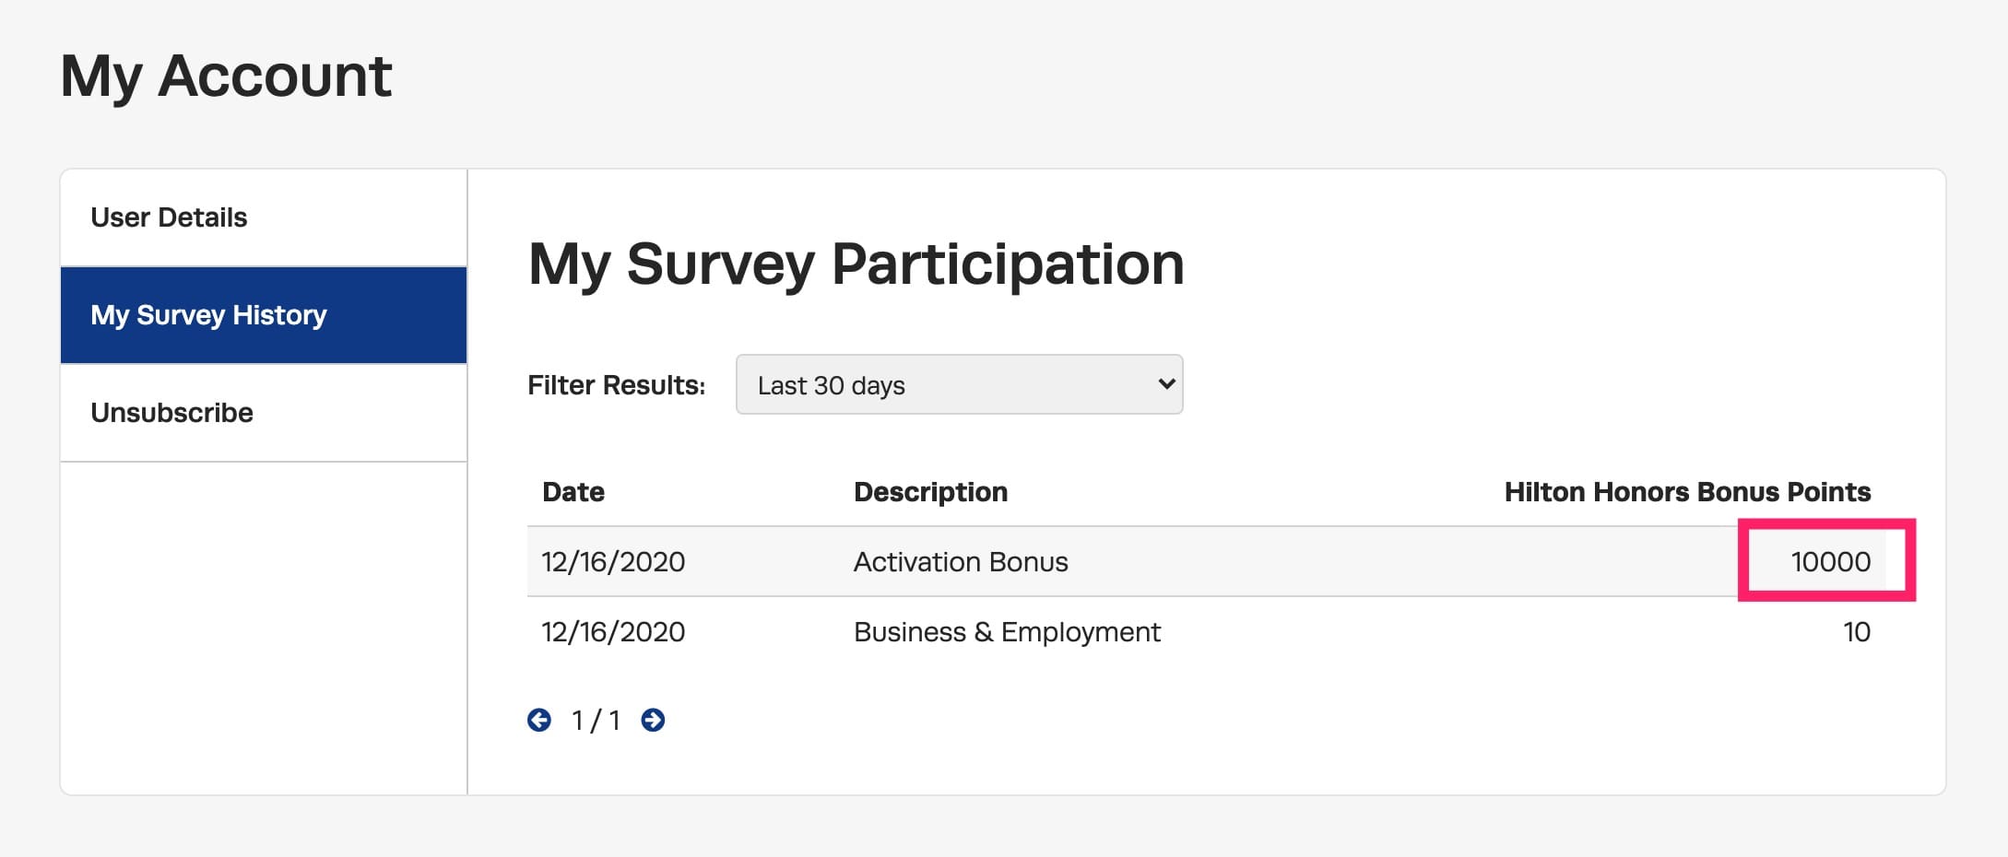Screen dimensions: 2008x857
Task: Open the User Details section
Action: tap(169, 217)
